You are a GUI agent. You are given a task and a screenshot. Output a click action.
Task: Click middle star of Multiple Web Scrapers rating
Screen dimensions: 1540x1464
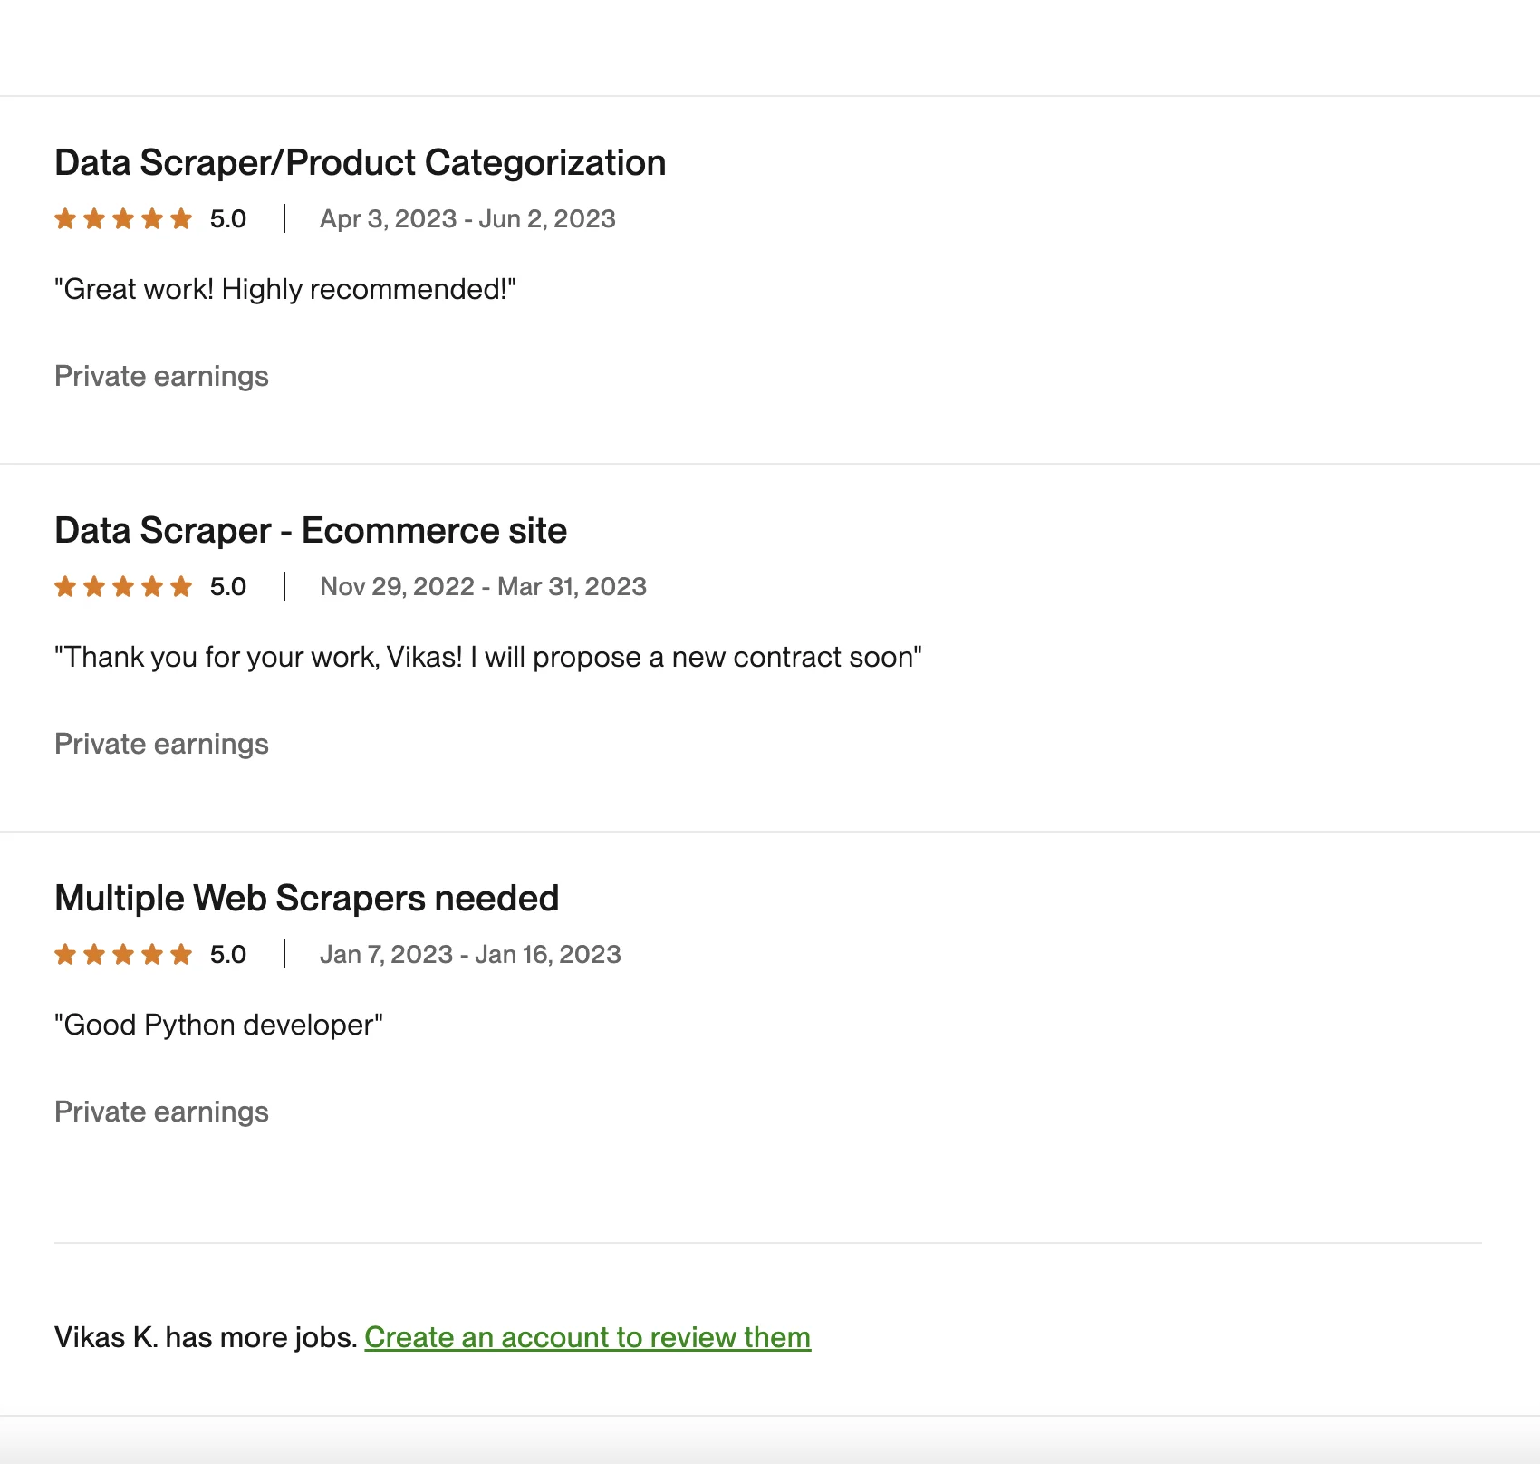(x=123, y=955)
